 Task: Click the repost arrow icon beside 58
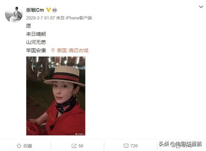[x=74, y=146]
